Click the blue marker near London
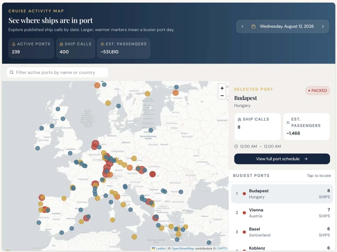 pyautogui.click(x=70, y=153)
